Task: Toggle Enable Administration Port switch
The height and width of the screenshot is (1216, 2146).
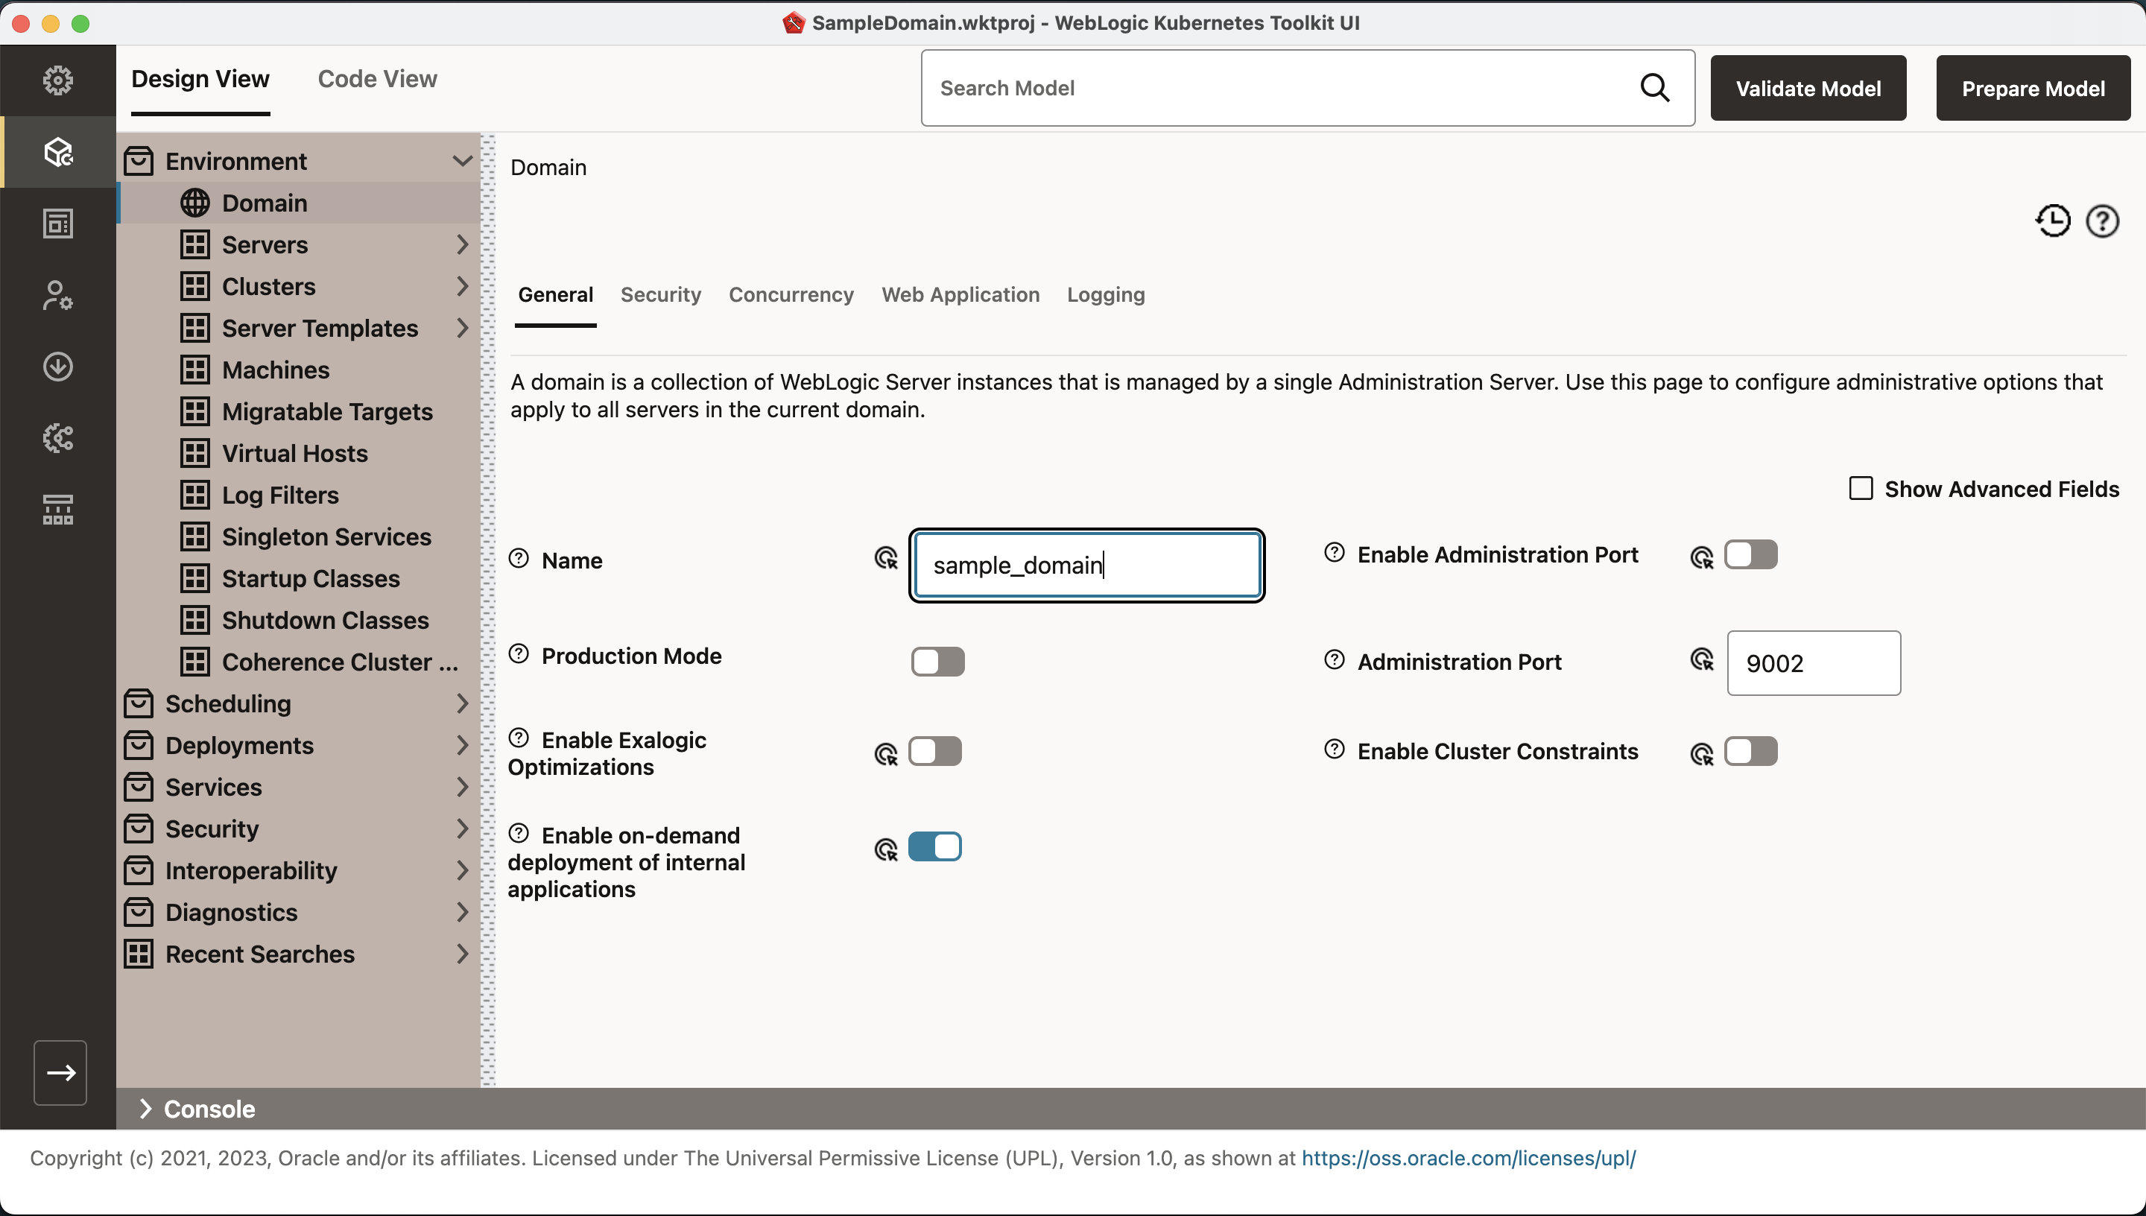Action: pyautogui.click(x=1750, y=554)
